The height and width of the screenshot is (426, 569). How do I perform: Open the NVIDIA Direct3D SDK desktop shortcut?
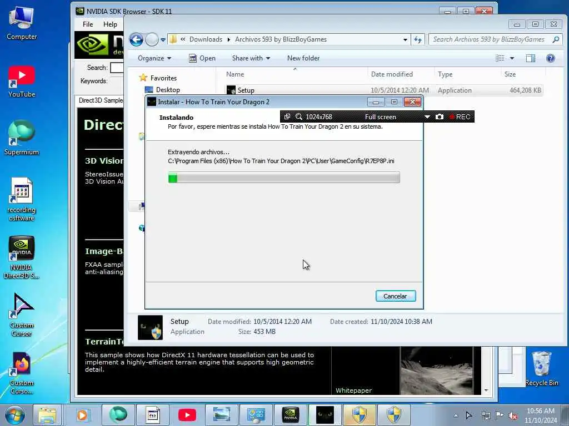coord(22,257)
